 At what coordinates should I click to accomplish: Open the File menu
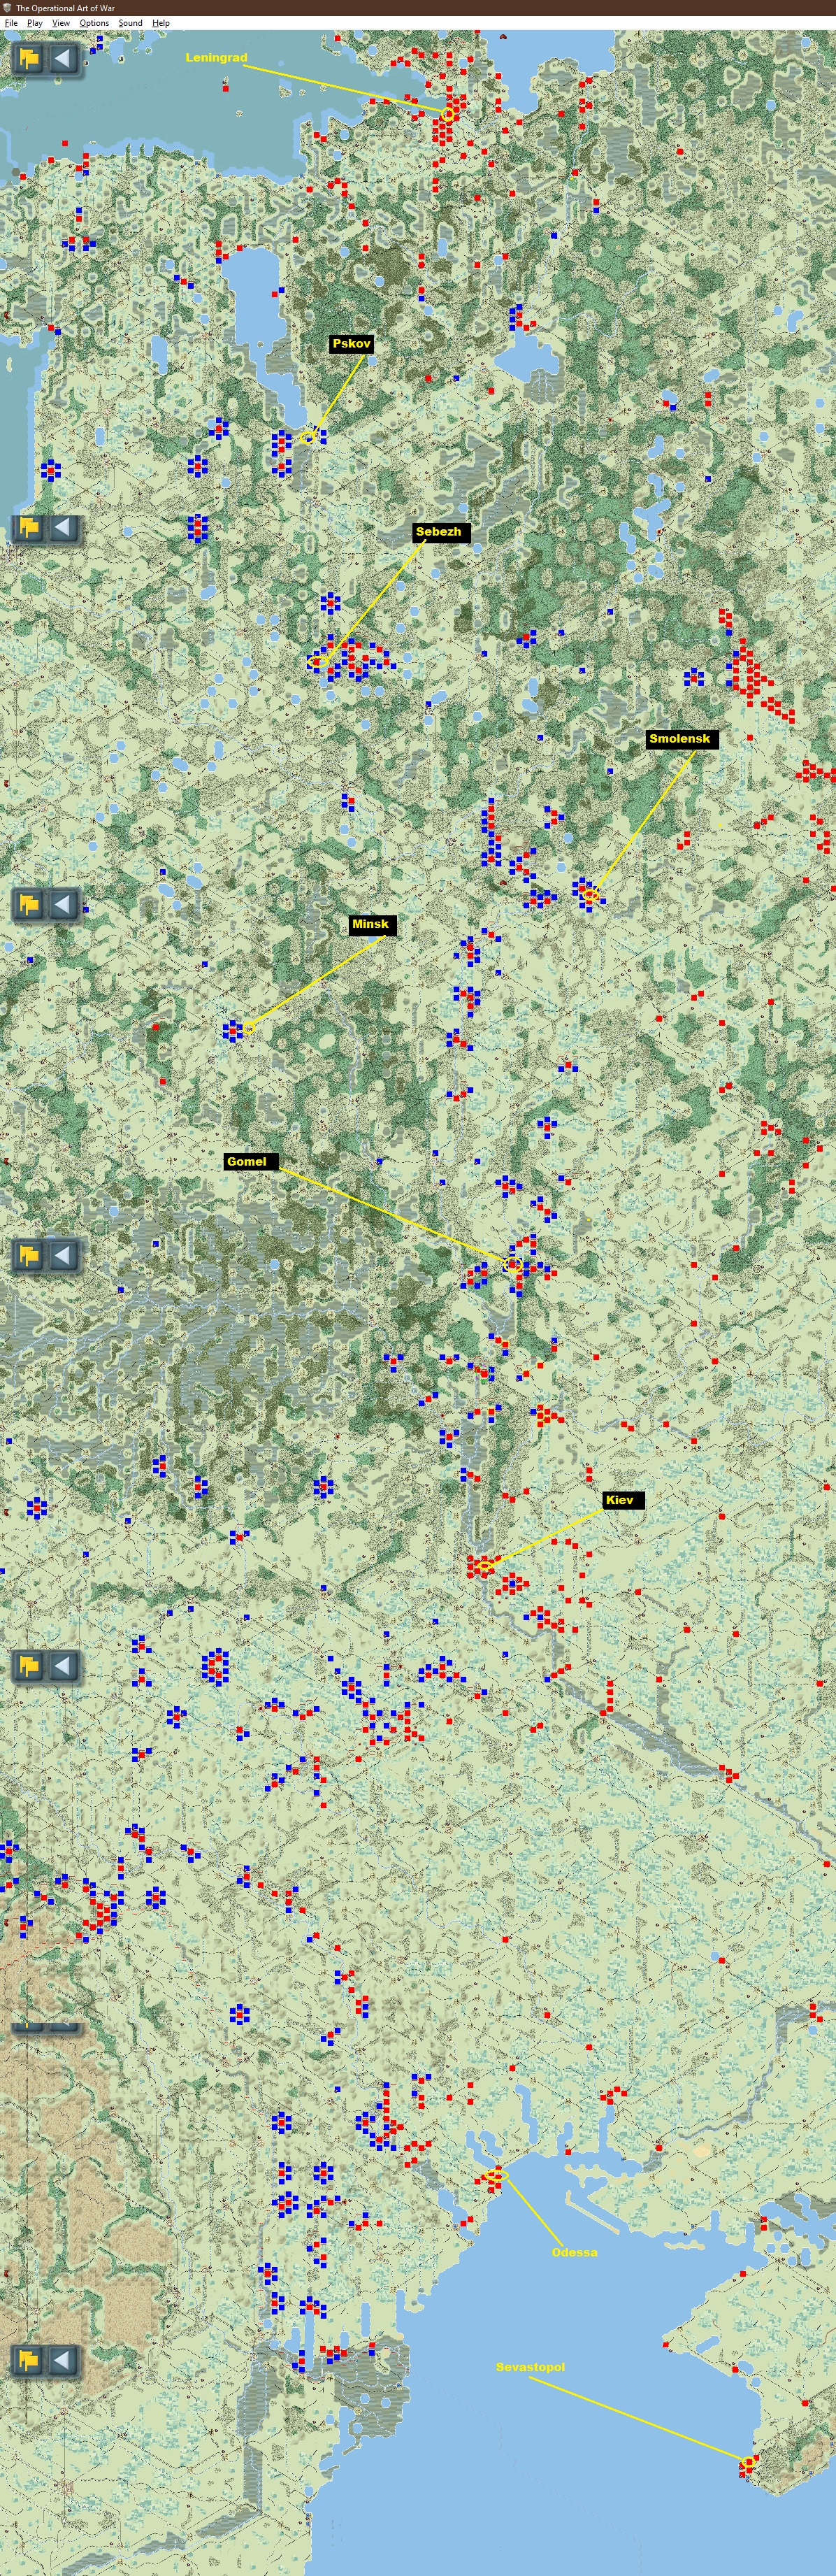pyautogui.click(x=11, y=22)
